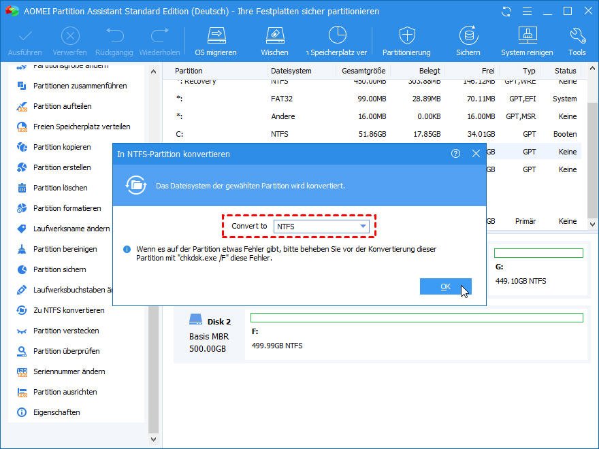
Task: Open help in the convert dialog
Action: coord(455,154)
